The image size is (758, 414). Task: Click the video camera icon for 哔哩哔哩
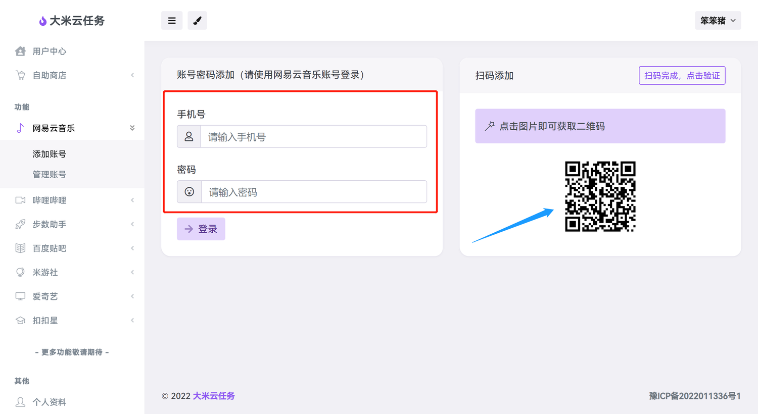(x=20, y=200)
